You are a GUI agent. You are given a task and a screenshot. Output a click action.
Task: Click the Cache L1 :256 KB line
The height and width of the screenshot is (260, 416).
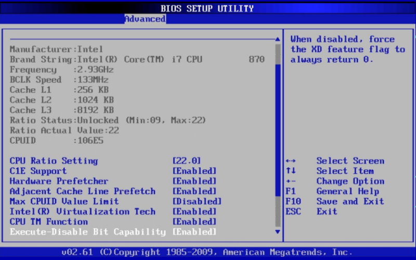pos(59,89)
